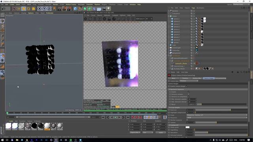The height and width of the screenshot is (142, 253).
Task: Open the Tags menu in Object Manager
Action: [193, 8]
